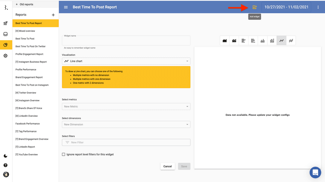Select the multi-line chart icon
Viewport: 325px width, 182px height.
tap(291, 41)
